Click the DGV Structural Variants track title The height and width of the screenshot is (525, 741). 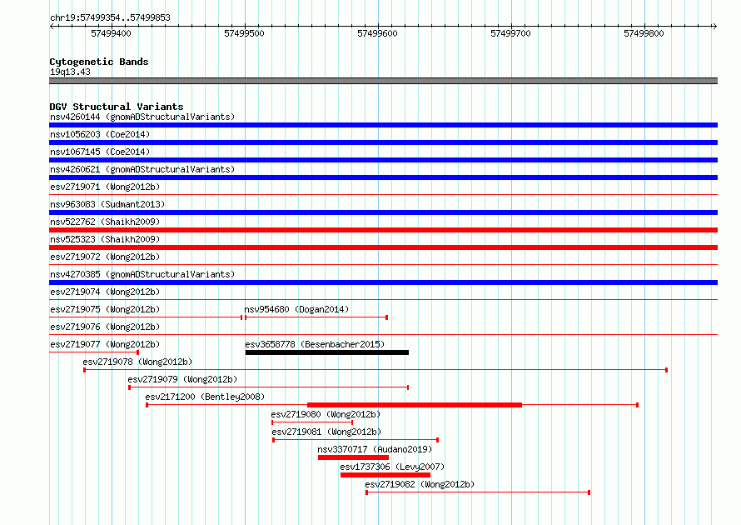[117, 107]
